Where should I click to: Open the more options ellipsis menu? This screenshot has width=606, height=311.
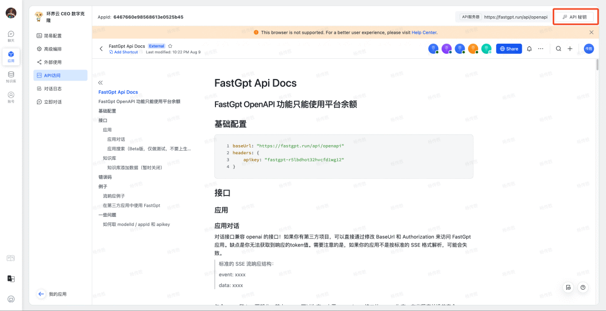[x=541, y=49]
